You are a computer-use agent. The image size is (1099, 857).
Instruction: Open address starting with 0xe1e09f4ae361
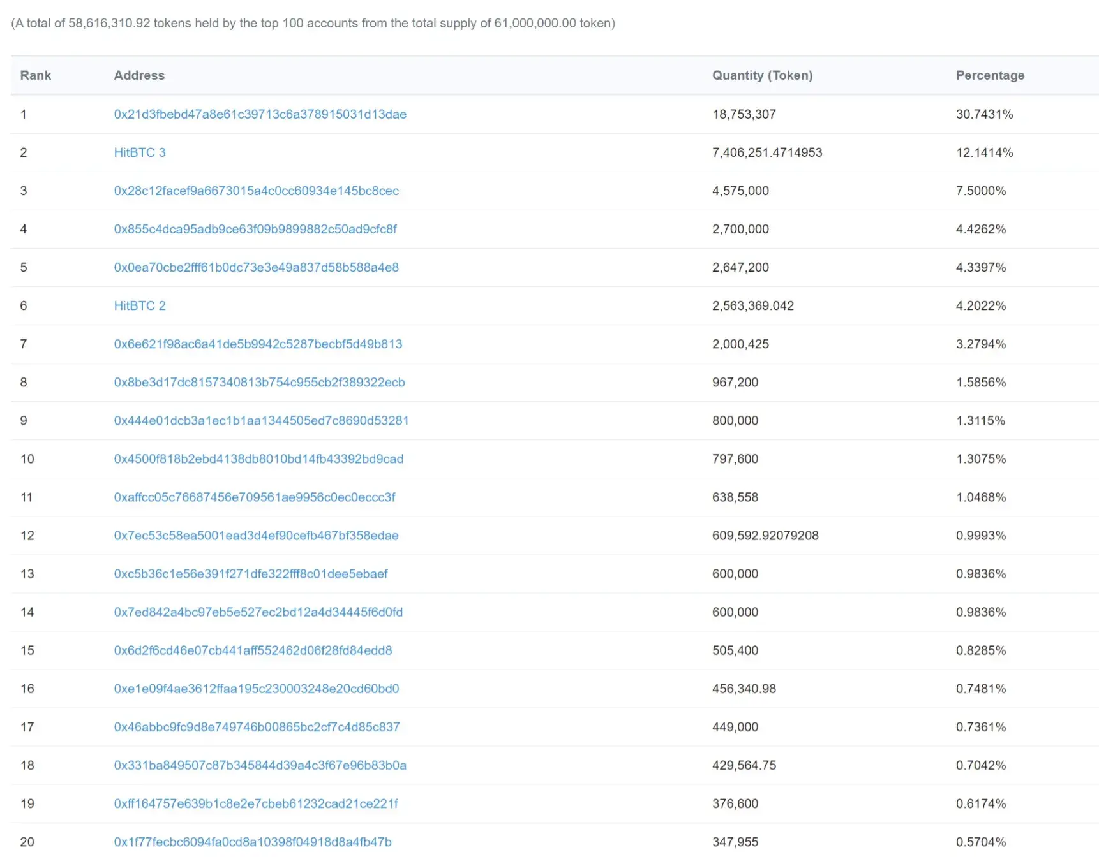(x=257, y=688)
